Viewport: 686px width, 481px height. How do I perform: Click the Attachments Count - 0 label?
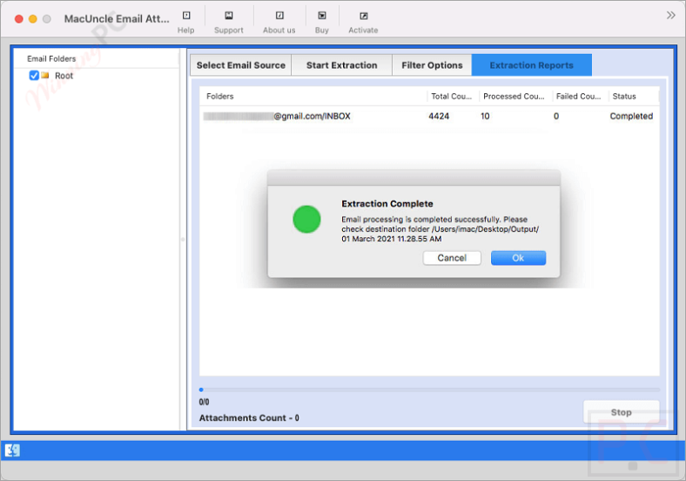point(249,418)
